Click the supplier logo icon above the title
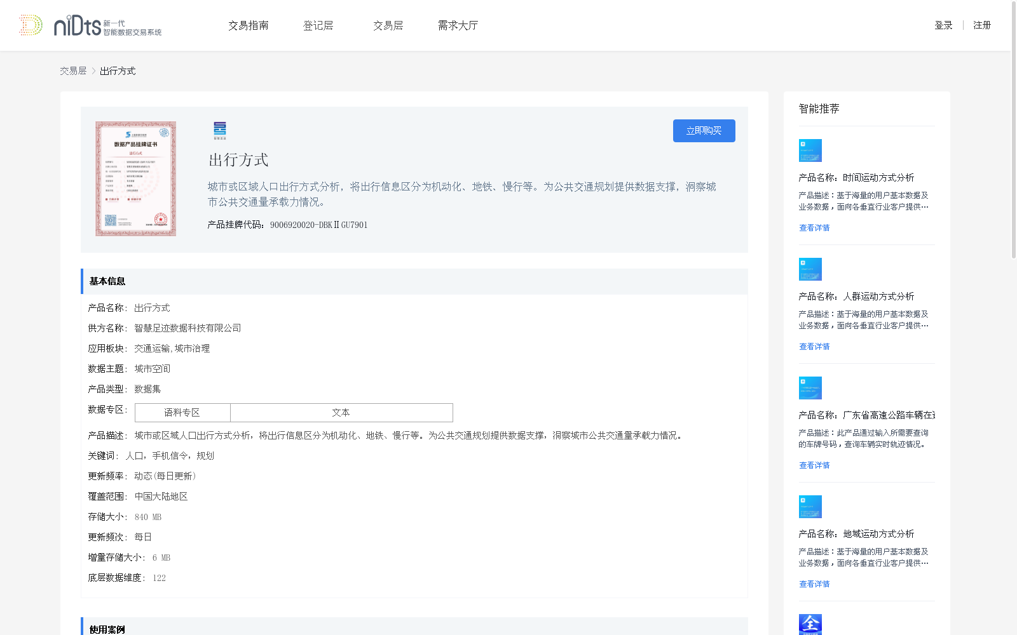1017x635 pixels. (x=220, y=130)
